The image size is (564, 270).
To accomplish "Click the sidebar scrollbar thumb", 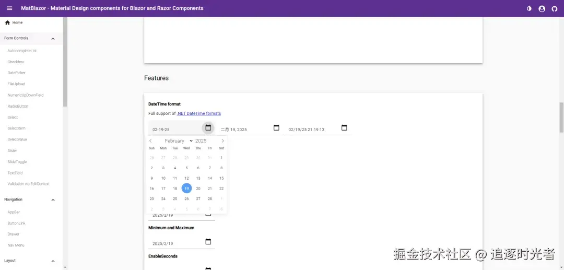I will pos(65,62).
